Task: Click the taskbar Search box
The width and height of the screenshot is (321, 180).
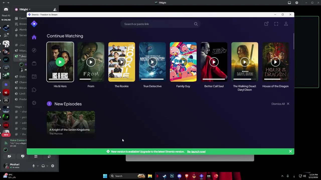Action: 128,176
